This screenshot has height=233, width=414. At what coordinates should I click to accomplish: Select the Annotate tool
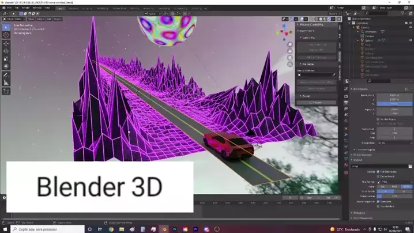6,76
